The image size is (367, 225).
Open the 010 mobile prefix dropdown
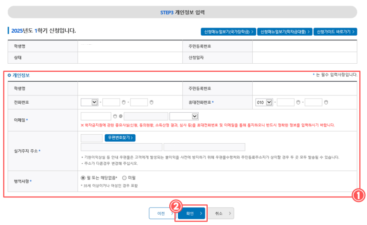coord(264,102)
